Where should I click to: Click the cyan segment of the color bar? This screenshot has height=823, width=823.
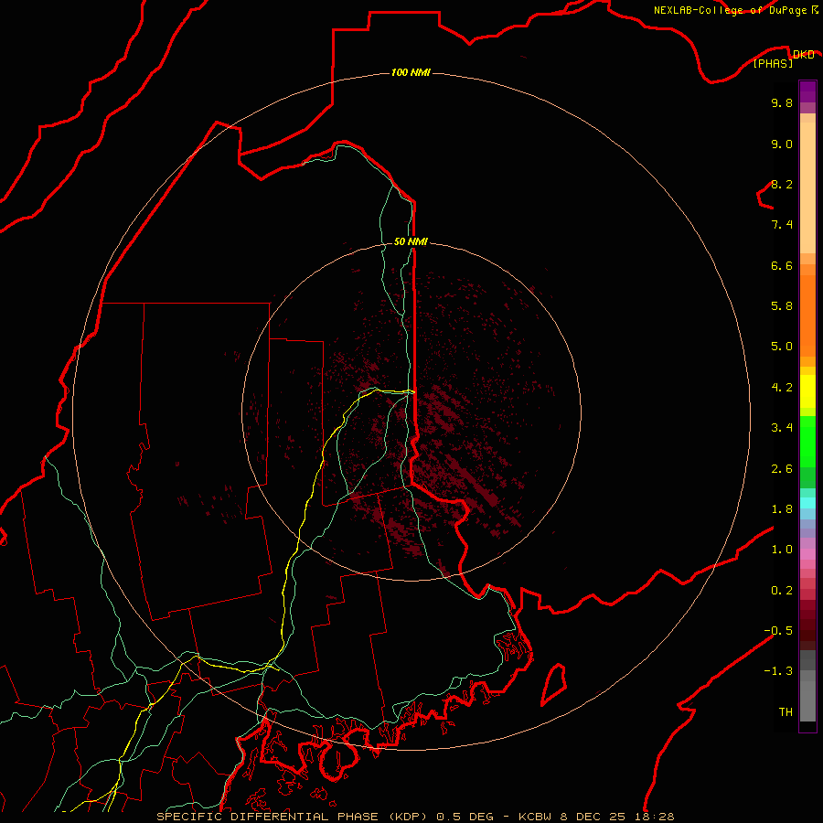(x=807, y=503)
